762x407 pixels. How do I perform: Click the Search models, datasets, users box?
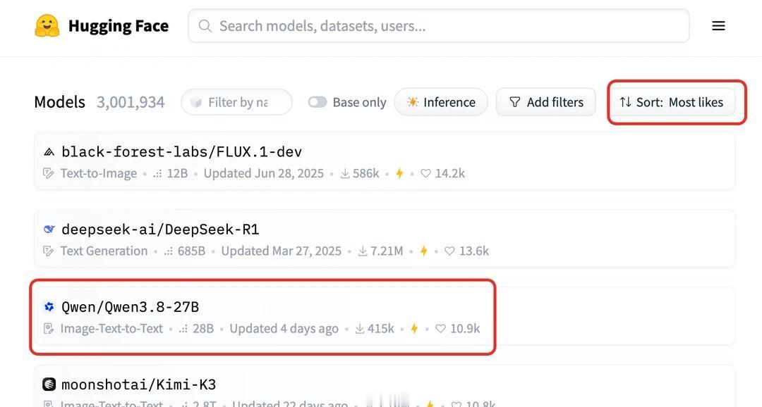click(439, 26)
